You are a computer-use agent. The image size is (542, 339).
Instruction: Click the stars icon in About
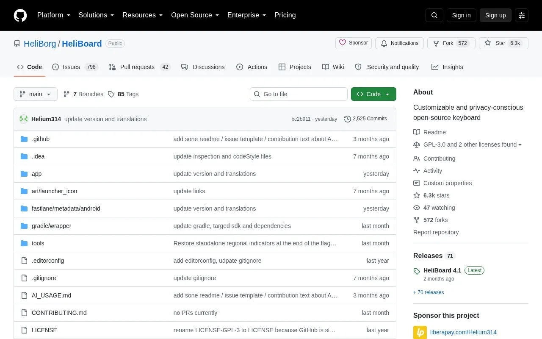pos(417,195)
